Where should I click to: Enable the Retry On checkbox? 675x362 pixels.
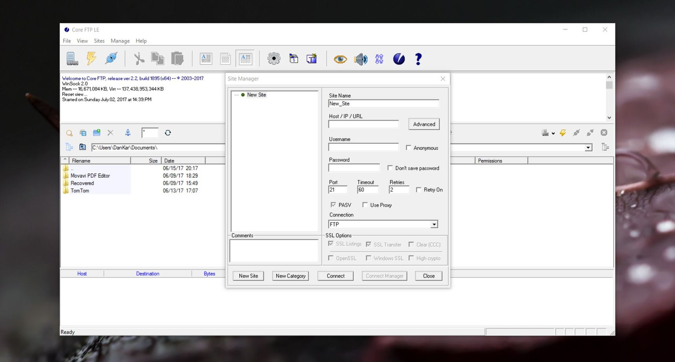point(419,189)
